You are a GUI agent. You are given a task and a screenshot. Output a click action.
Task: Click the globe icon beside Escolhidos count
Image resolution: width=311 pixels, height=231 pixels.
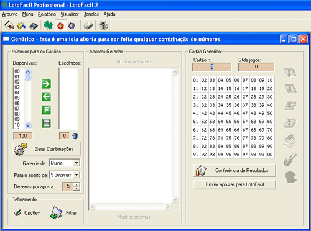75,136
